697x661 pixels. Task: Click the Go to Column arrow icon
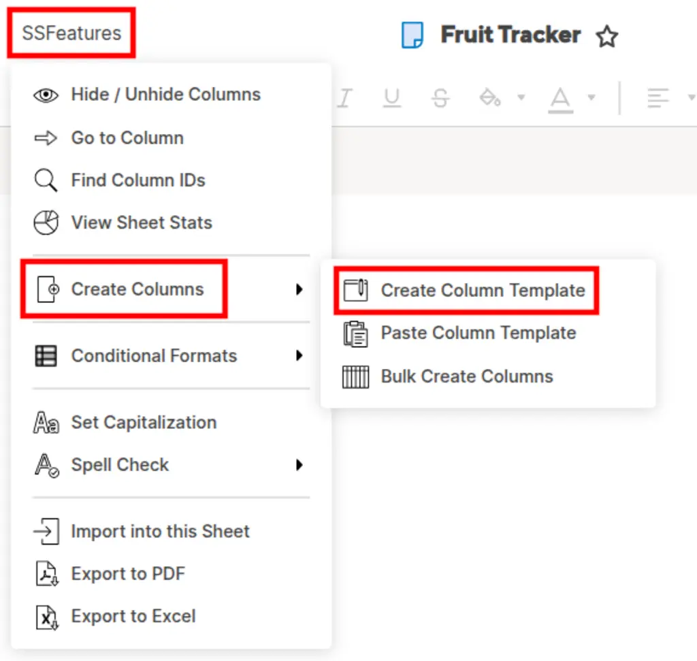coord(46,138)
